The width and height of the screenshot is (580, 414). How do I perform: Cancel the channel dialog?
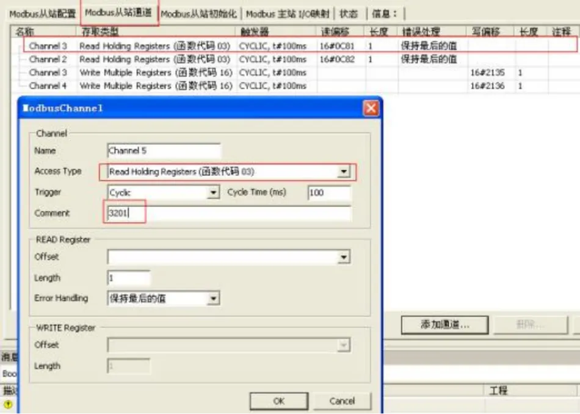coord(342,401)
